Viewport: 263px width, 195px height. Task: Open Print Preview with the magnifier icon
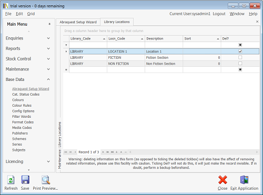point(46,180)
